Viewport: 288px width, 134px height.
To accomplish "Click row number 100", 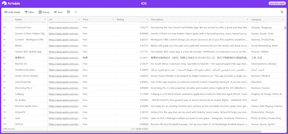I will pos(5,124).
